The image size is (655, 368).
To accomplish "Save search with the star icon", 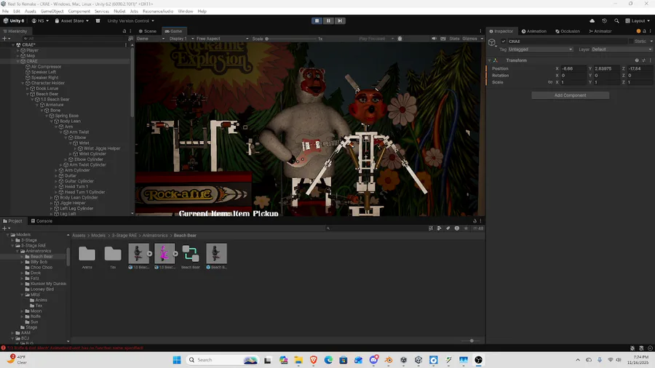I will (x=466, y=228).
